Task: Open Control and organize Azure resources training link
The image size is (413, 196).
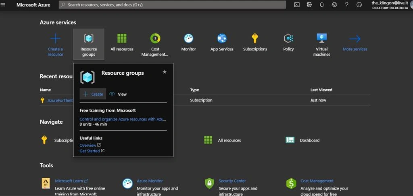Action: click(123, 119)
